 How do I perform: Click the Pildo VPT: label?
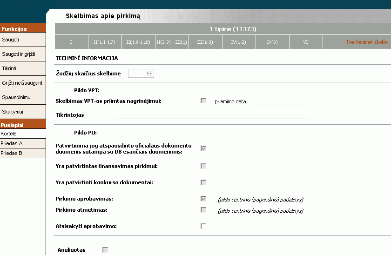(87, 90)
